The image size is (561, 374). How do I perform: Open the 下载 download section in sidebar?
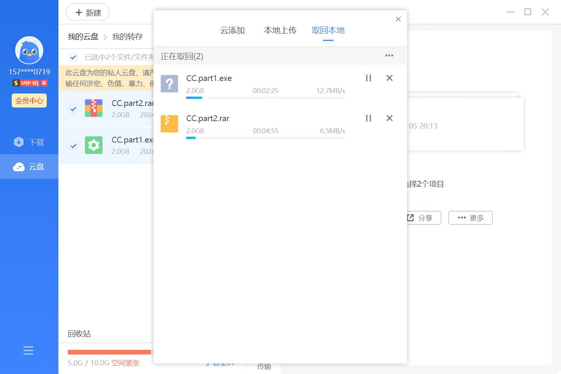point(29,142)
